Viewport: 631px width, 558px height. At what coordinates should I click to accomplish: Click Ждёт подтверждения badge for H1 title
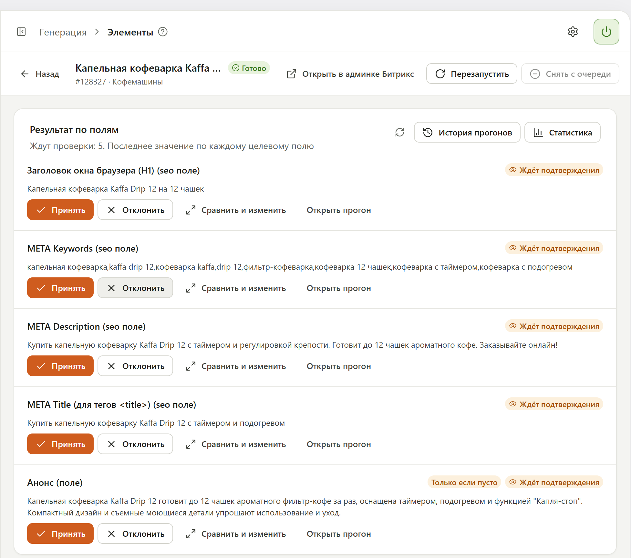554,170
